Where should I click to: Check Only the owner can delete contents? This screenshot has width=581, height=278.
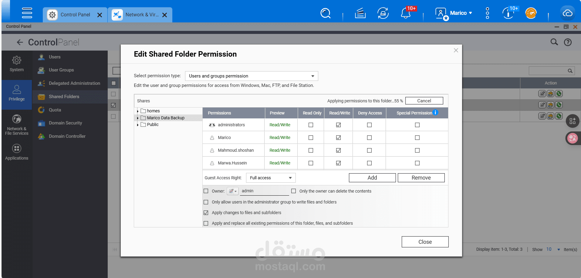293,191
